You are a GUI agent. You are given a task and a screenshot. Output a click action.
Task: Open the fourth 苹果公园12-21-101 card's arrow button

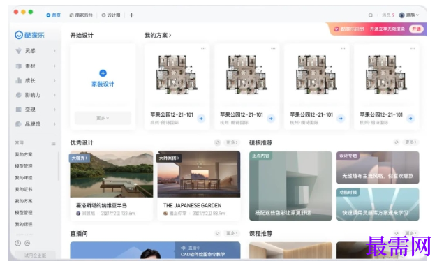click(410, 119)
